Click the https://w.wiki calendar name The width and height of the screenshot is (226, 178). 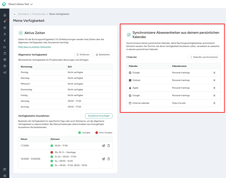(x=179, y=103)
